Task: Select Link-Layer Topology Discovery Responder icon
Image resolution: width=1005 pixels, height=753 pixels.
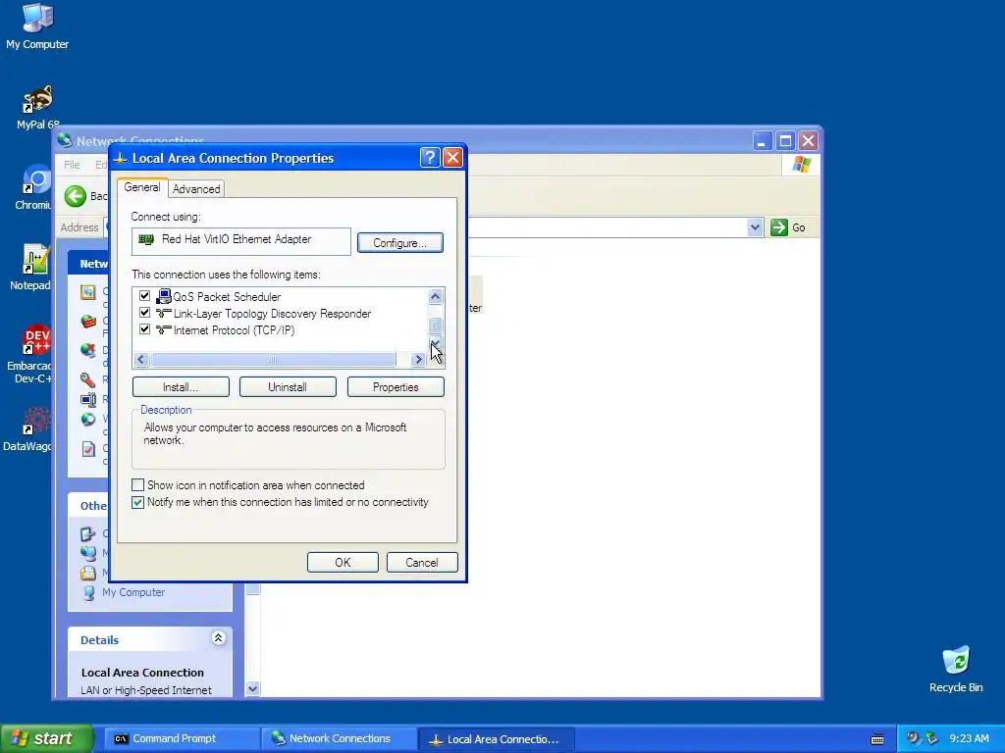Action: pyautogui.click(x=164, y=313)
